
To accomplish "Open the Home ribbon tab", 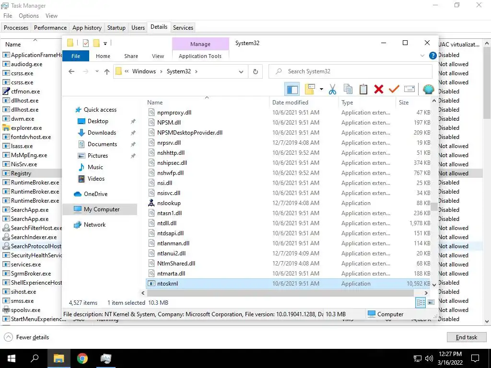I will (103, 56).
